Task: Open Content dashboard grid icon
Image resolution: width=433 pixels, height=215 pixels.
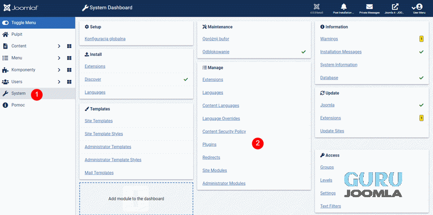Action: (x=69, y=46)
